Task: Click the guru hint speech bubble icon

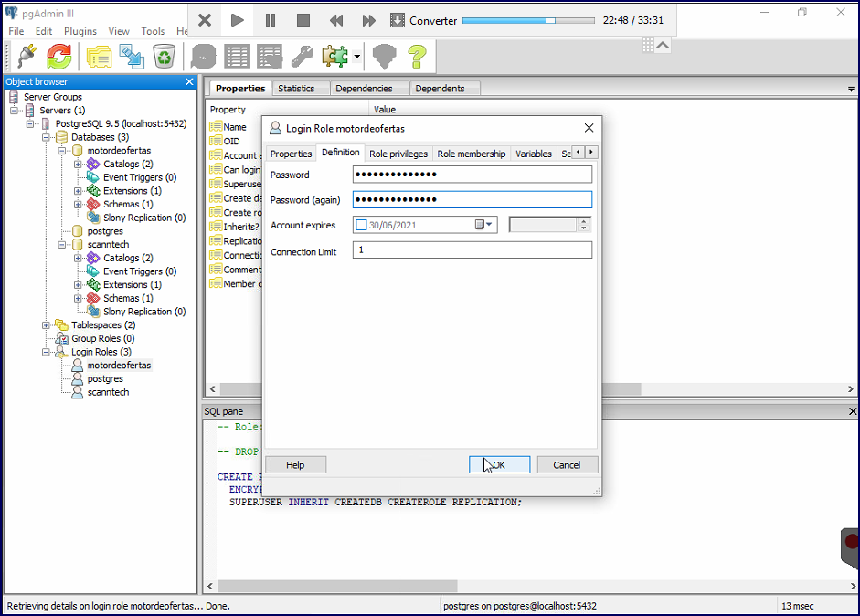Action: click(x=384, y=56)
